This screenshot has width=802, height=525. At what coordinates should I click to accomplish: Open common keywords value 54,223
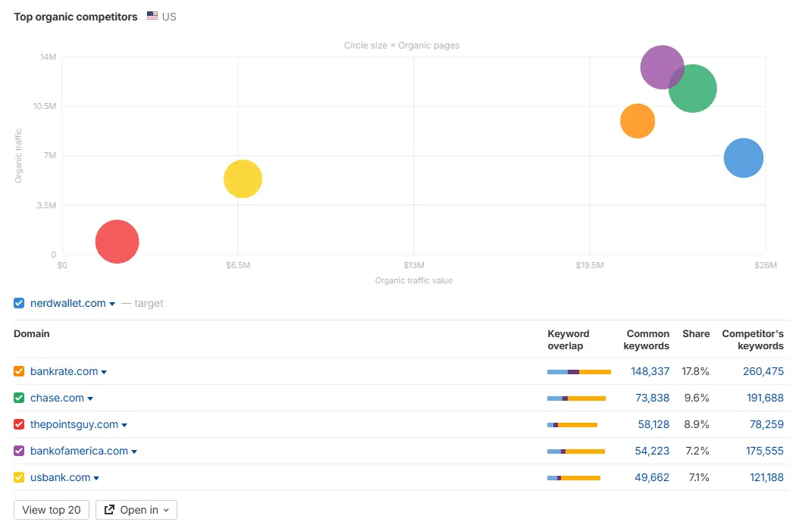pos(652,451)
